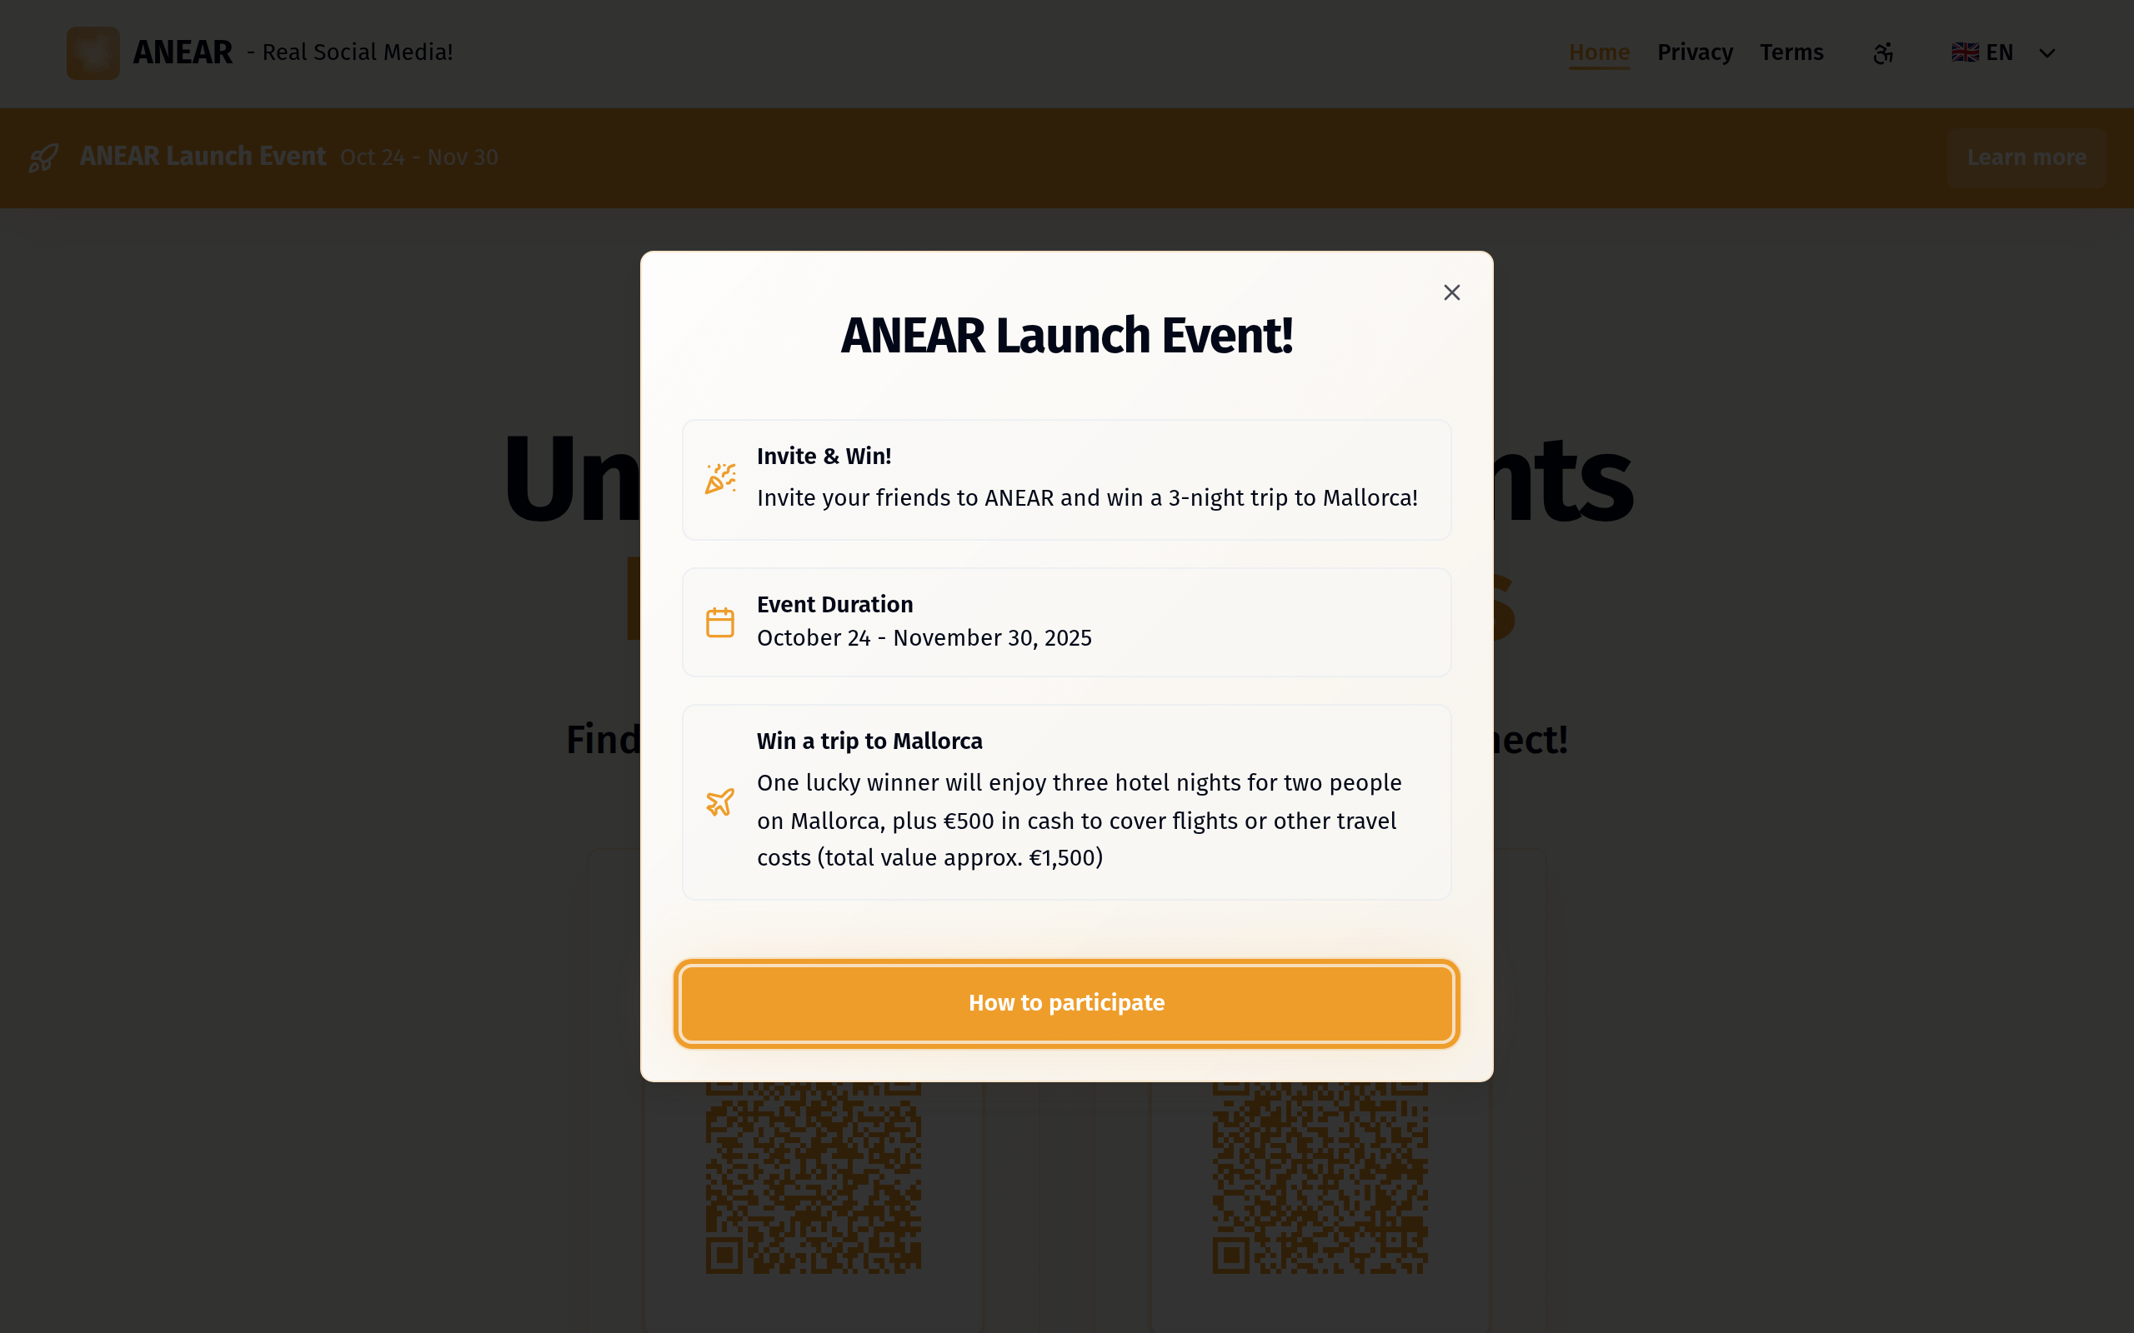Click the rocket icon in launch banner
Screen dimensions: 2134x1333
tap(43, 157)
